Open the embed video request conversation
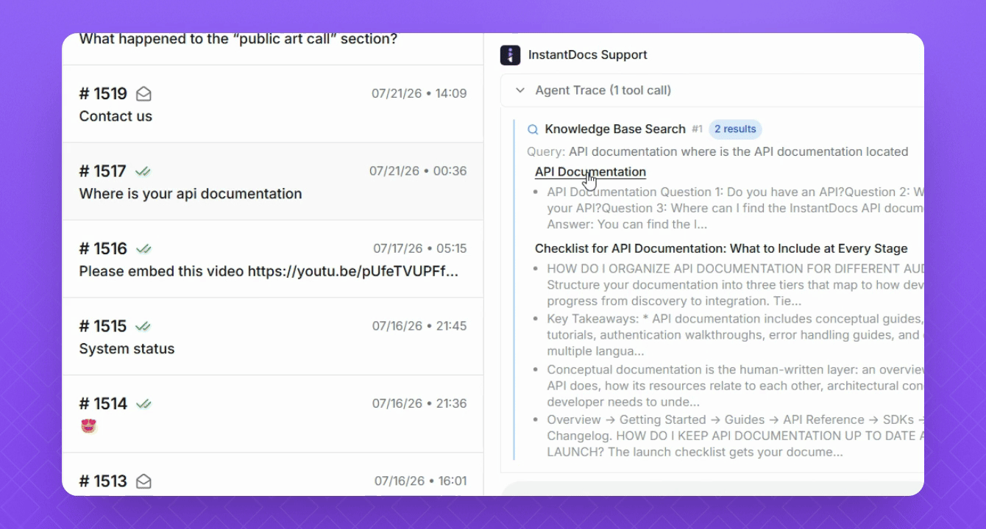The height and width of the screenshot is (529, 986). pyautogui.click(x=273, y=259)
